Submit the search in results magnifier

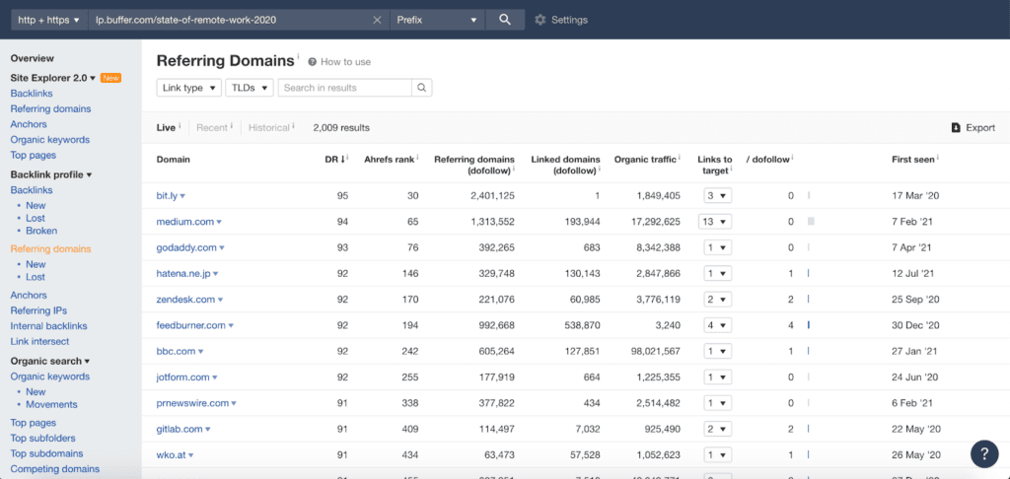coord(421,88)
